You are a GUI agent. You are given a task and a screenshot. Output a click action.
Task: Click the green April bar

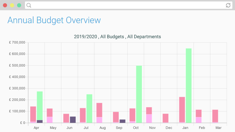[x=40, y=106]
